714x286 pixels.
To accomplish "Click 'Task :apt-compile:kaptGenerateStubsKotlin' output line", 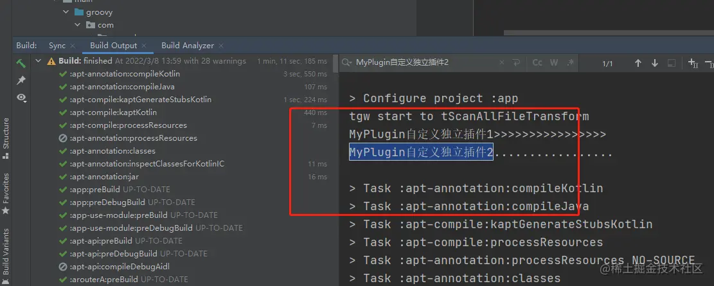I will [501, 224].
